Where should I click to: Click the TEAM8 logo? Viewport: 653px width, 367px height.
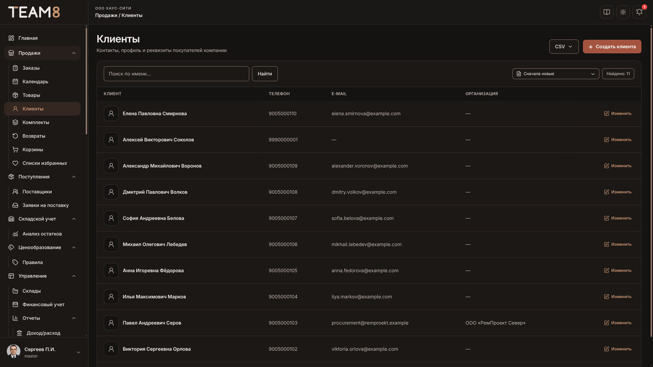(34, 12)
